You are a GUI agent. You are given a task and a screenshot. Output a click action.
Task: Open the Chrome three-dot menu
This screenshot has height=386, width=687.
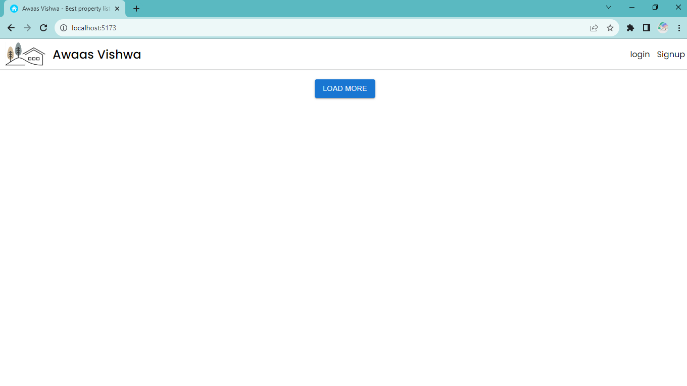click(678, 28)
